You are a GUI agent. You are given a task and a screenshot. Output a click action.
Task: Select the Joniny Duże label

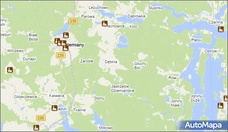pyautogui.click(x=196, y=98)
